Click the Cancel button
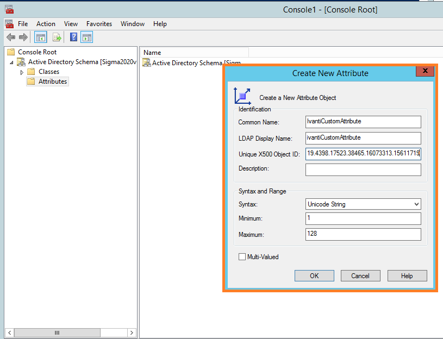Viewport: 443px width, 339px height. [x=360, y=275]
